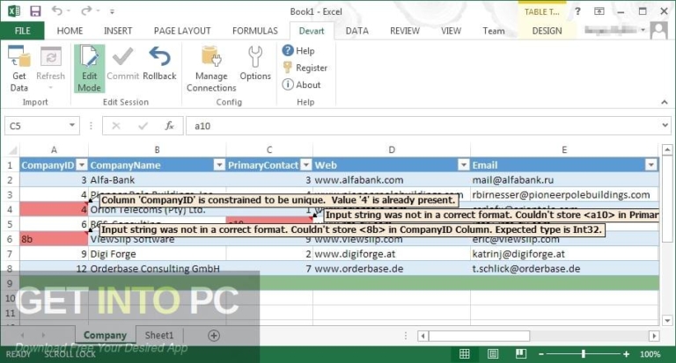Click the vertical scrollbar down arrow
The width and height of the screenshot is (676, 363).
pyautogui.click(x=667, y=320)
